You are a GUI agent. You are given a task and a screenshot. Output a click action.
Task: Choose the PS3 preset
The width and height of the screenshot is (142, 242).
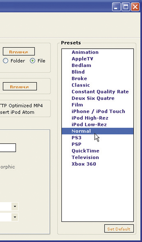click(x=77, y=138)
